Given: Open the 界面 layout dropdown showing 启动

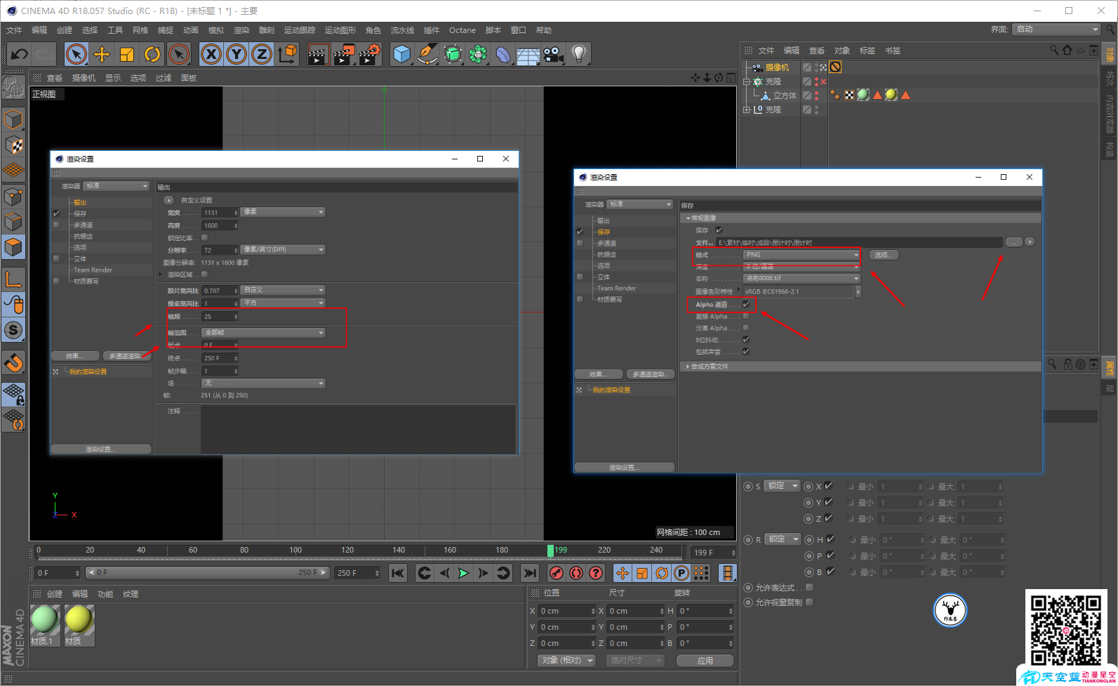Looking at the screenshot, I should coord(1056,29).
